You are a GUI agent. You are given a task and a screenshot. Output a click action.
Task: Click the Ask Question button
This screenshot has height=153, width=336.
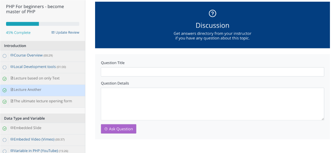click(x=119, y=129)
